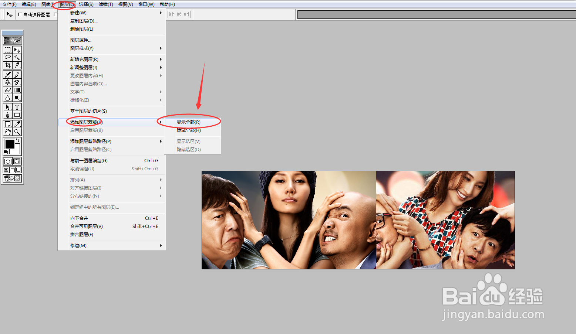Select the Lasso tool
576x334 pixels.
[8, 58]
